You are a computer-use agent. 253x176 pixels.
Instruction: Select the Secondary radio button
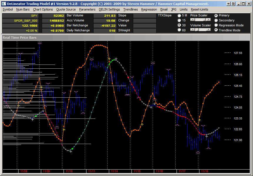pos(216,21)
